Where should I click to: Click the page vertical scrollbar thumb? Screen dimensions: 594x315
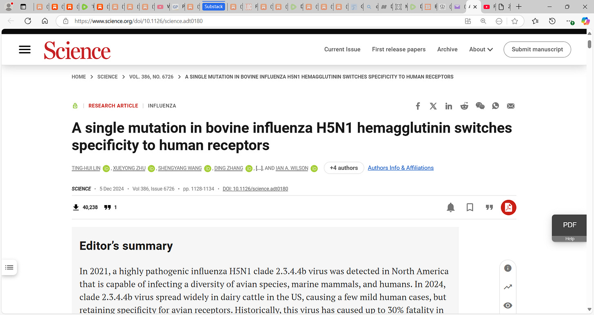point(590,44)
